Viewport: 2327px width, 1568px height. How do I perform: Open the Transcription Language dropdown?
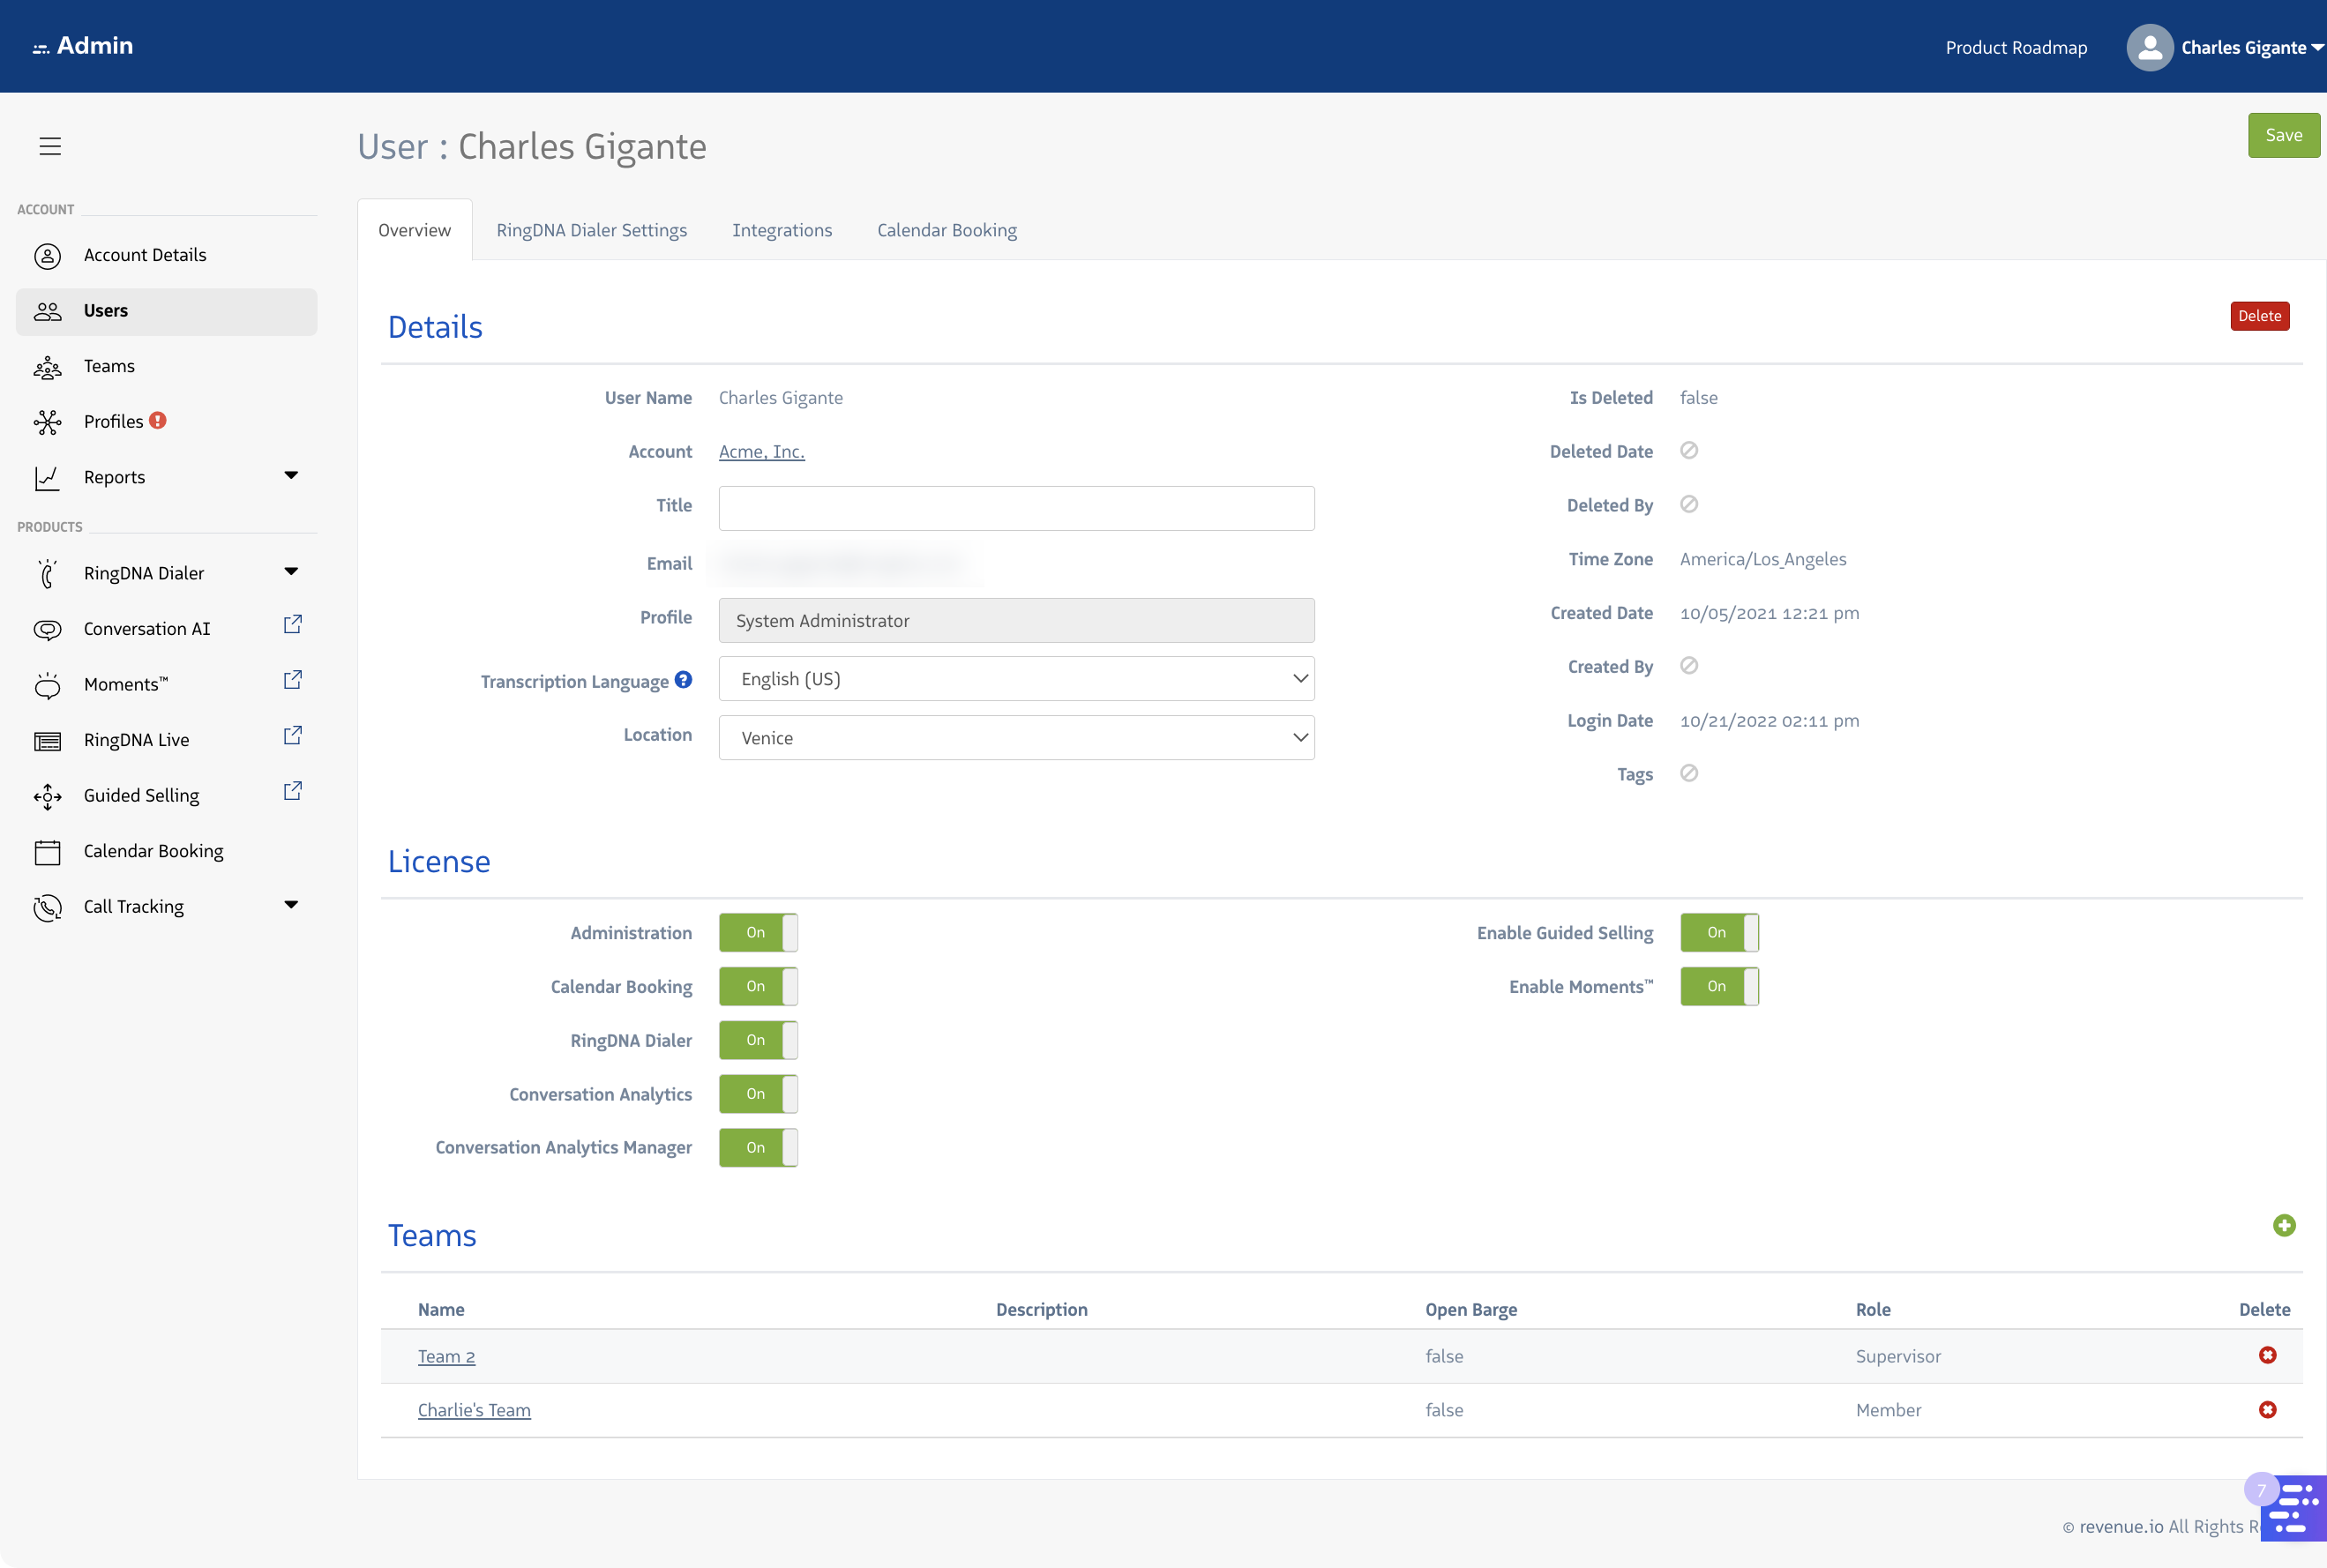tap(1015, 679)
